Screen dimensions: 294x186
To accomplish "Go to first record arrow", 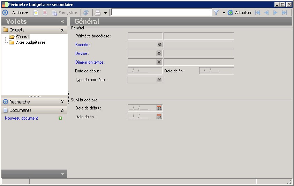I will click(x=257, y=13).
